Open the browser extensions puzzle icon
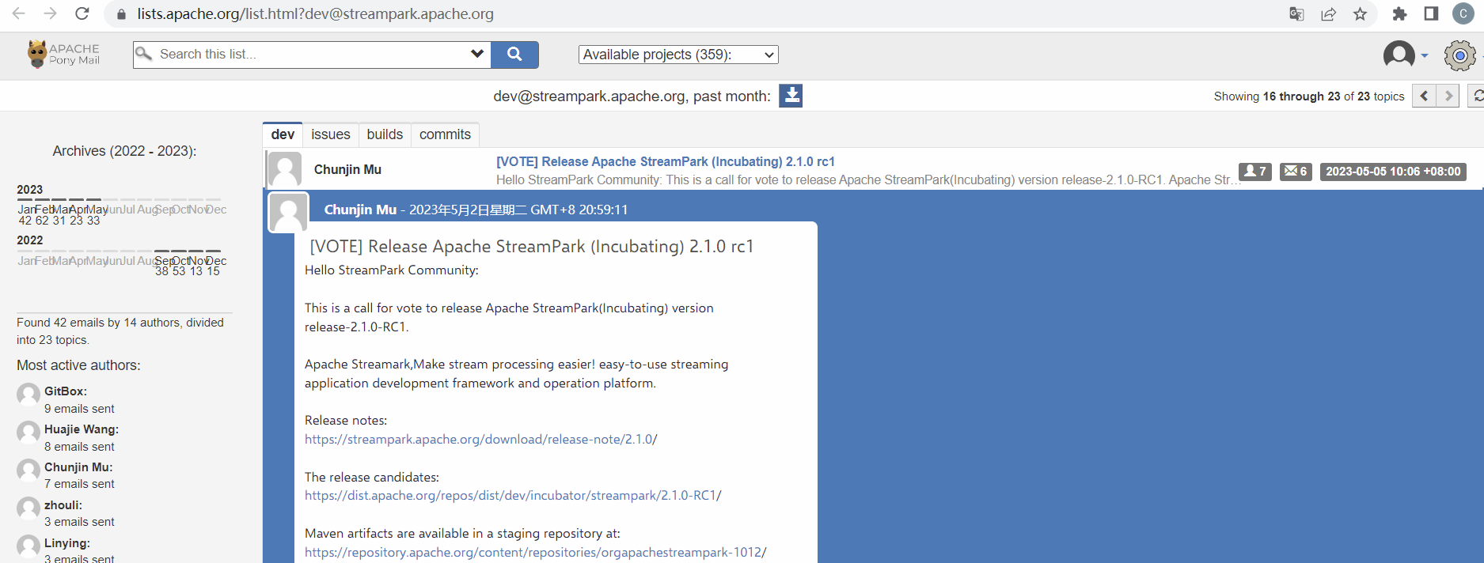1484x563 pixels. click(x=1399, y=14)
